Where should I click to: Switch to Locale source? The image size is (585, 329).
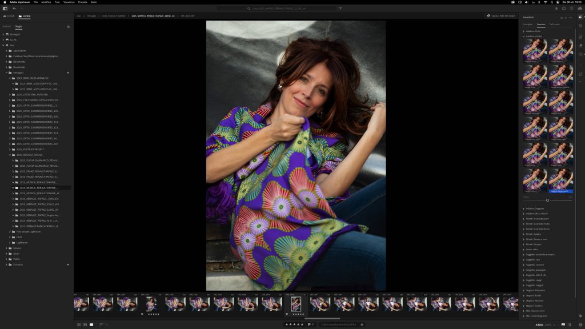(x=25, y=16)
